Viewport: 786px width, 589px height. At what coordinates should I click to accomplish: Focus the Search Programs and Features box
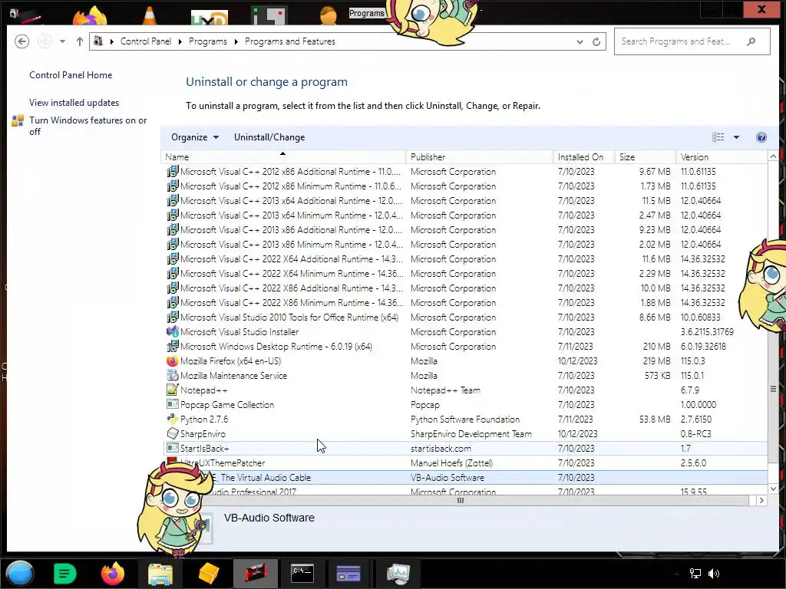[692, 41]
